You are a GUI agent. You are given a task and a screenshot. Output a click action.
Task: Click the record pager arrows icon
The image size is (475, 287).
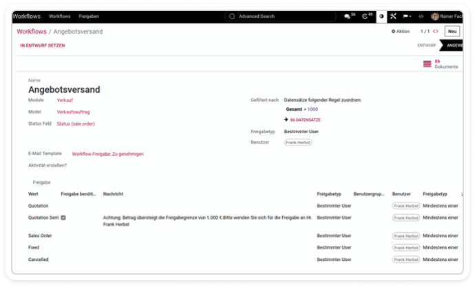(435, 32)
